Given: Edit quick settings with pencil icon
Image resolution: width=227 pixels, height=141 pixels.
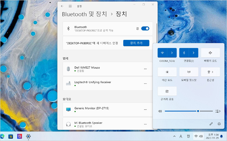Looking at the screenshot, I should click(211, 124).
